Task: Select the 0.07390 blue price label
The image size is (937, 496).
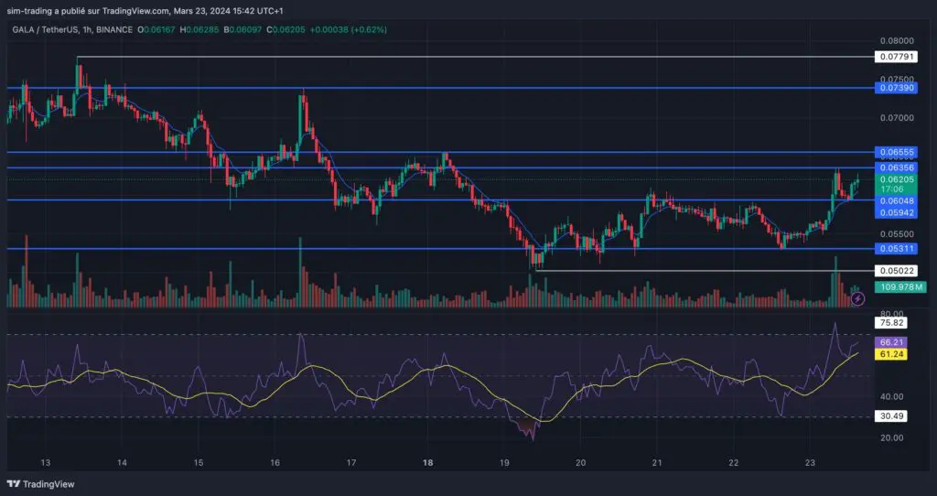Action: click(896, 89)
